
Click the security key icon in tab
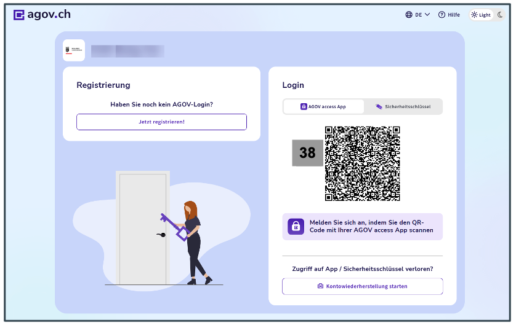coord(379,107)
